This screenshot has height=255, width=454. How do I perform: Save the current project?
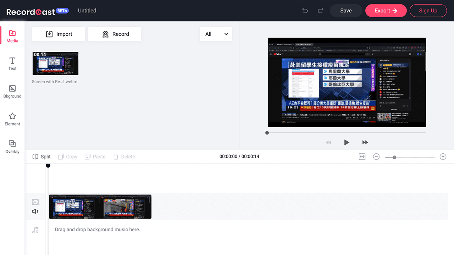(x=346, y=11)
